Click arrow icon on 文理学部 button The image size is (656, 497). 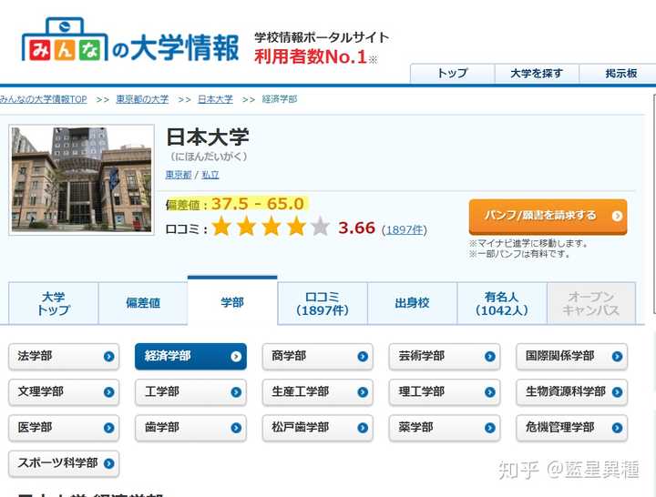pos(108,392)
